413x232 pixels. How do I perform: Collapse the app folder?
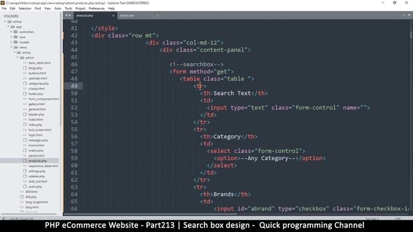click(8, 27)
